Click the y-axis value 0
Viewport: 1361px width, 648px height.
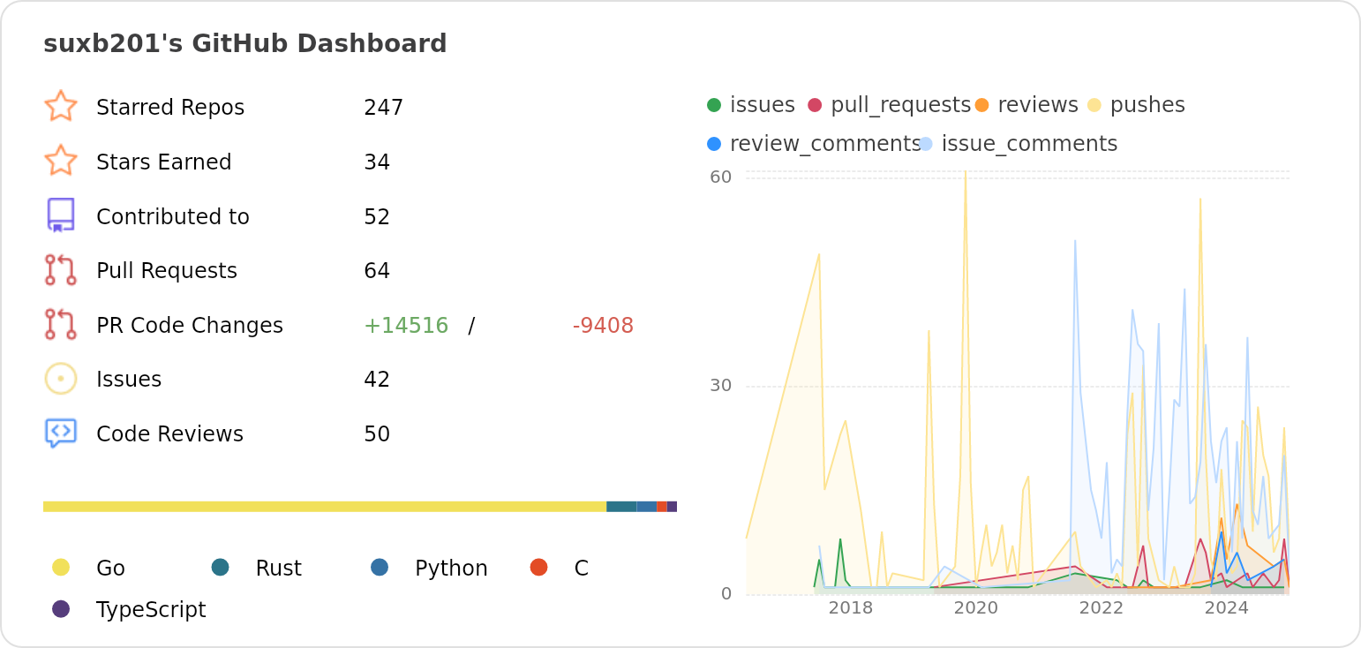click(726, 593)
